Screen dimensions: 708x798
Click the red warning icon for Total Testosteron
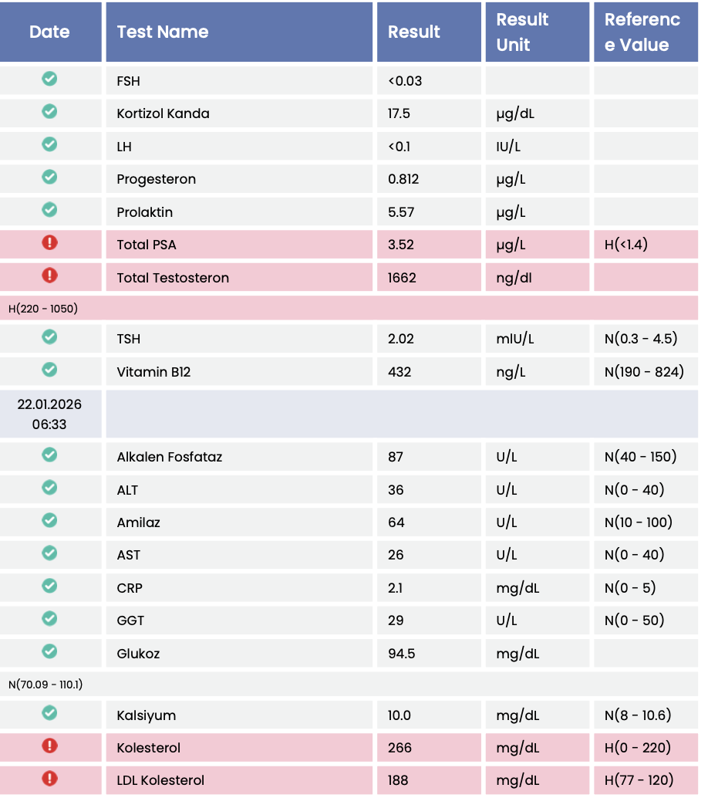49,276
